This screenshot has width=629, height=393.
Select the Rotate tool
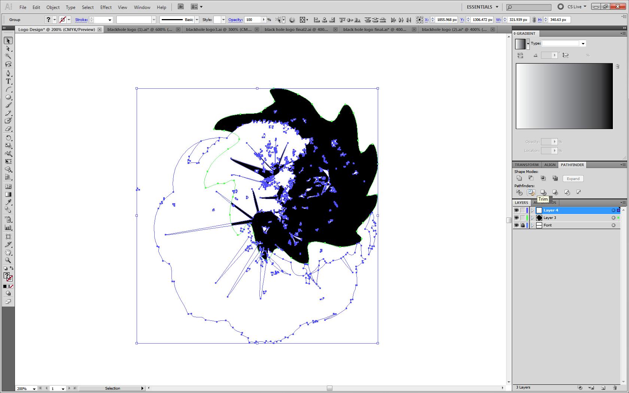pyautogui.click(x=8, y=138)
